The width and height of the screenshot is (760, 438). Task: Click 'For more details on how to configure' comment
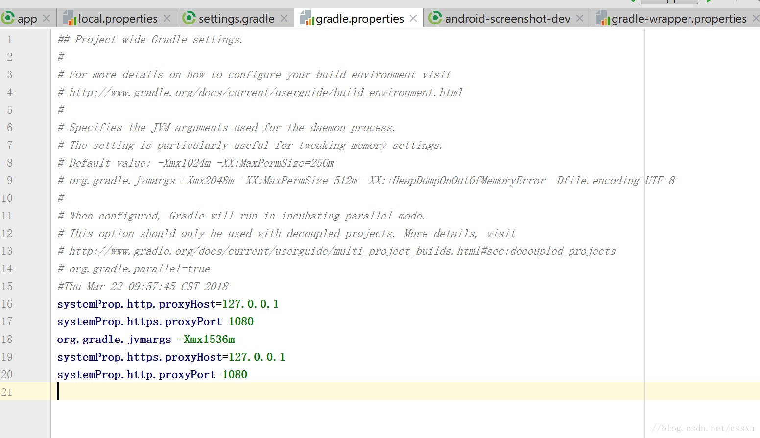coord(254,74)
